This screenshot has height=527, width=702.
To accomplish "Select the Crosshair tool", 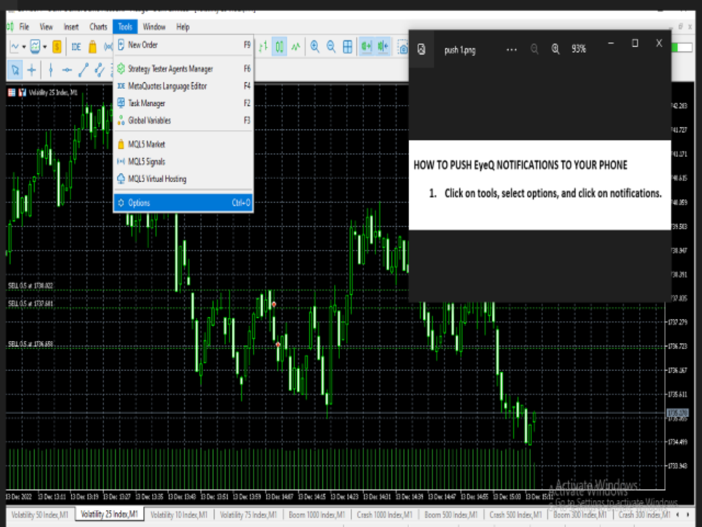I will (x=31, y=70).
